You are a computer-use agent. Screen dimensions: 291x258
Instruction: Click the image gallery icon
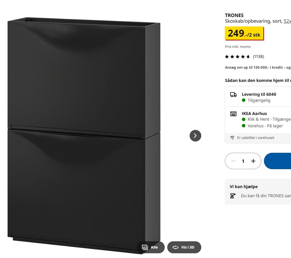(x=145, y=247)
